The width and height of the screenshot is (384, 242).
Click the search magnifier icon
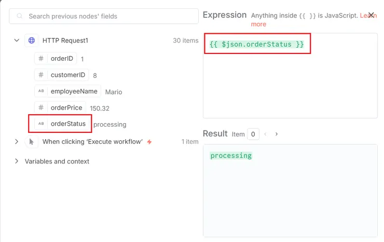pos(20,16)
